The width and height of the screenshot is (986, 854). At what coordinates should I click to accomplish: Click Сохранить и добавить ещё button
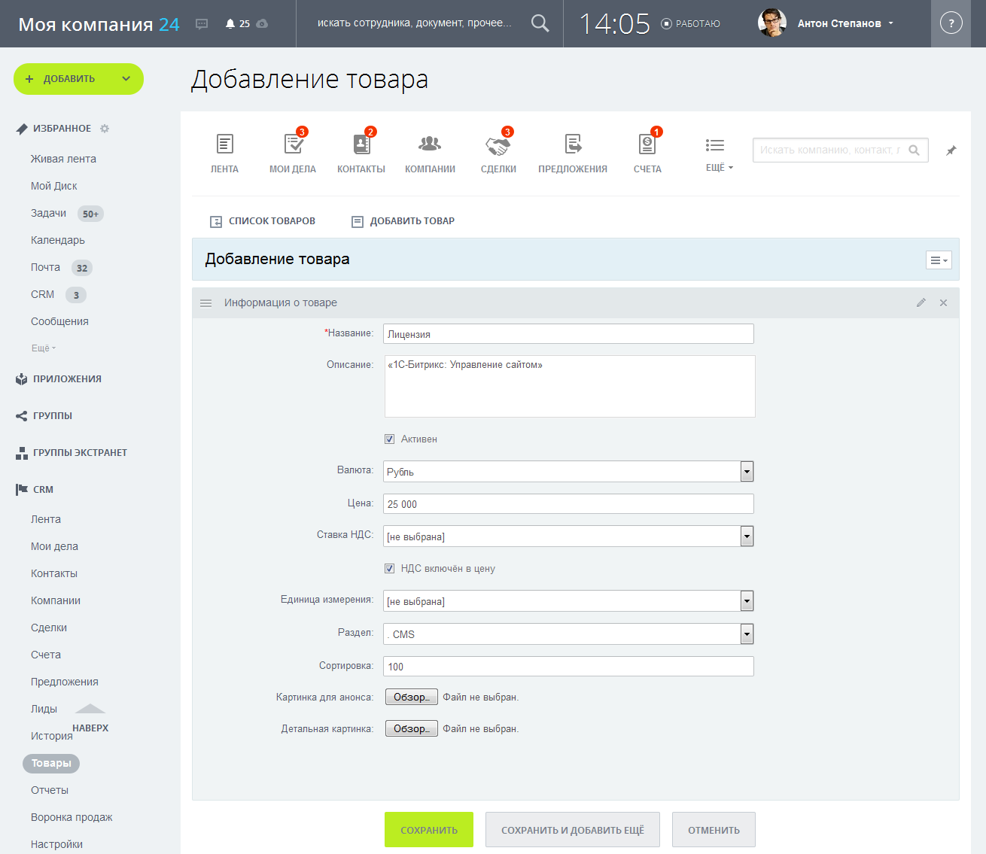tap(573, 830)
